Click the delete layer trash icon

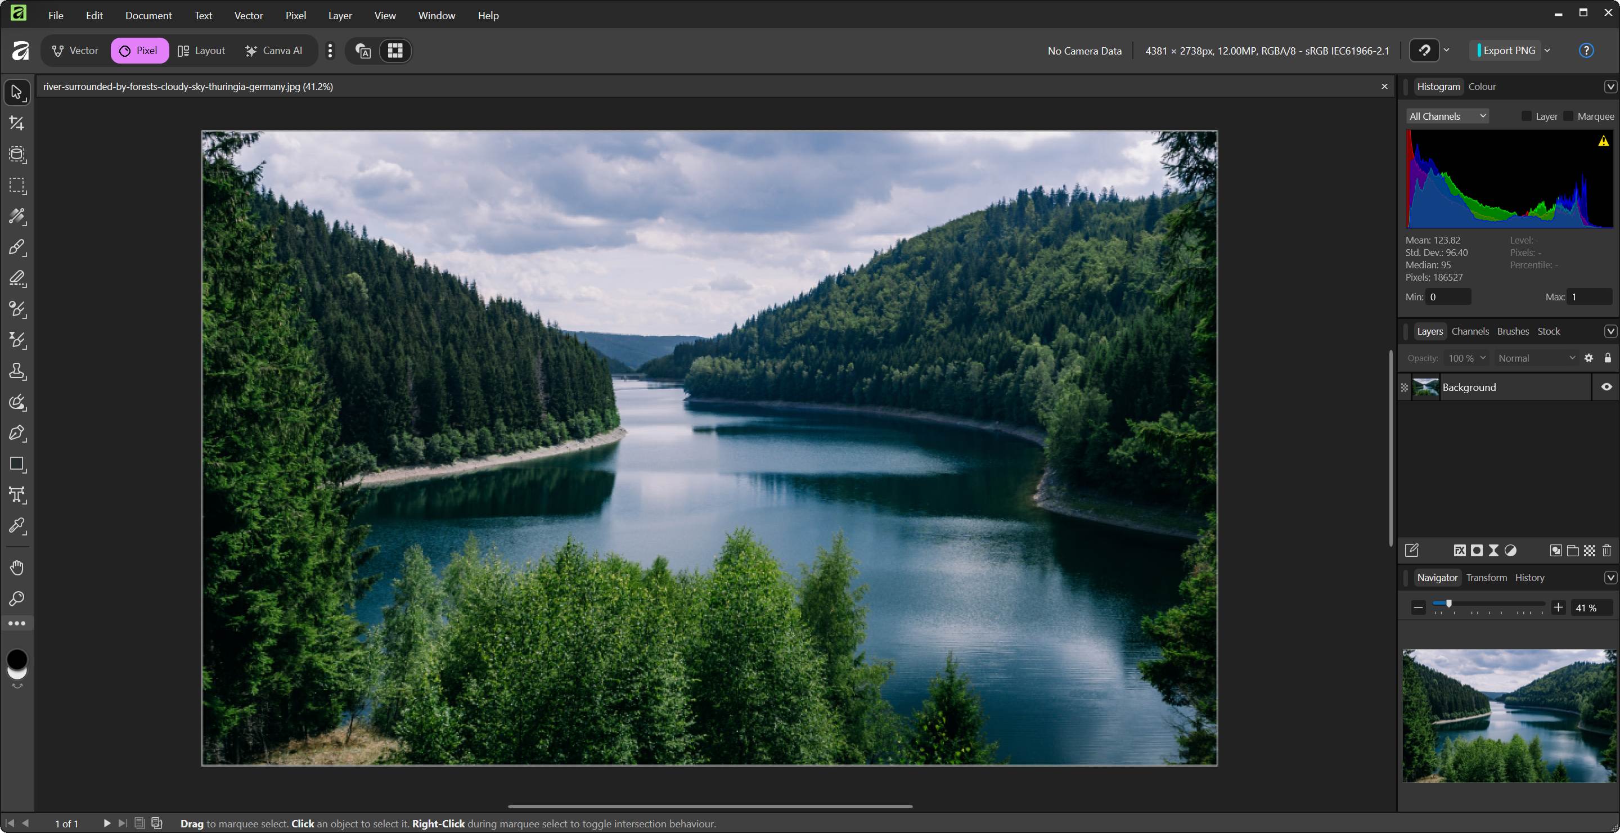(x=1607, y=551)
